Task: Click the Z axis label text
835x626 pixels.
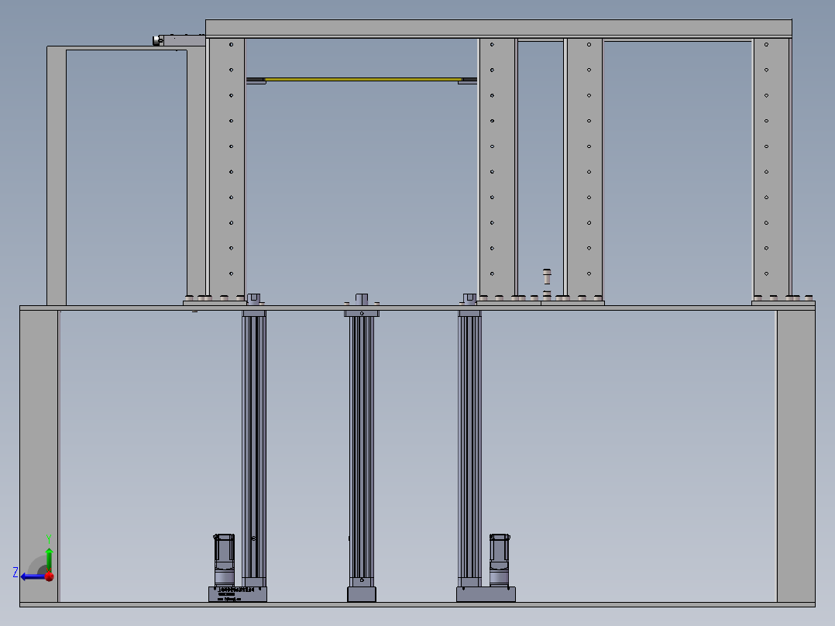Action: click(15, 573)
